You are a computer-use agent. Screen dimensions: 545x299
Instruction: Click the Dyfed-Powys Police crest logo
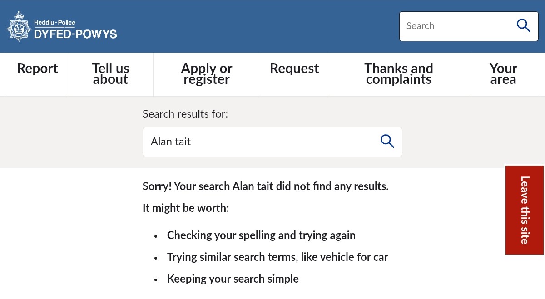pyautogui.click(x=19, y=26)
